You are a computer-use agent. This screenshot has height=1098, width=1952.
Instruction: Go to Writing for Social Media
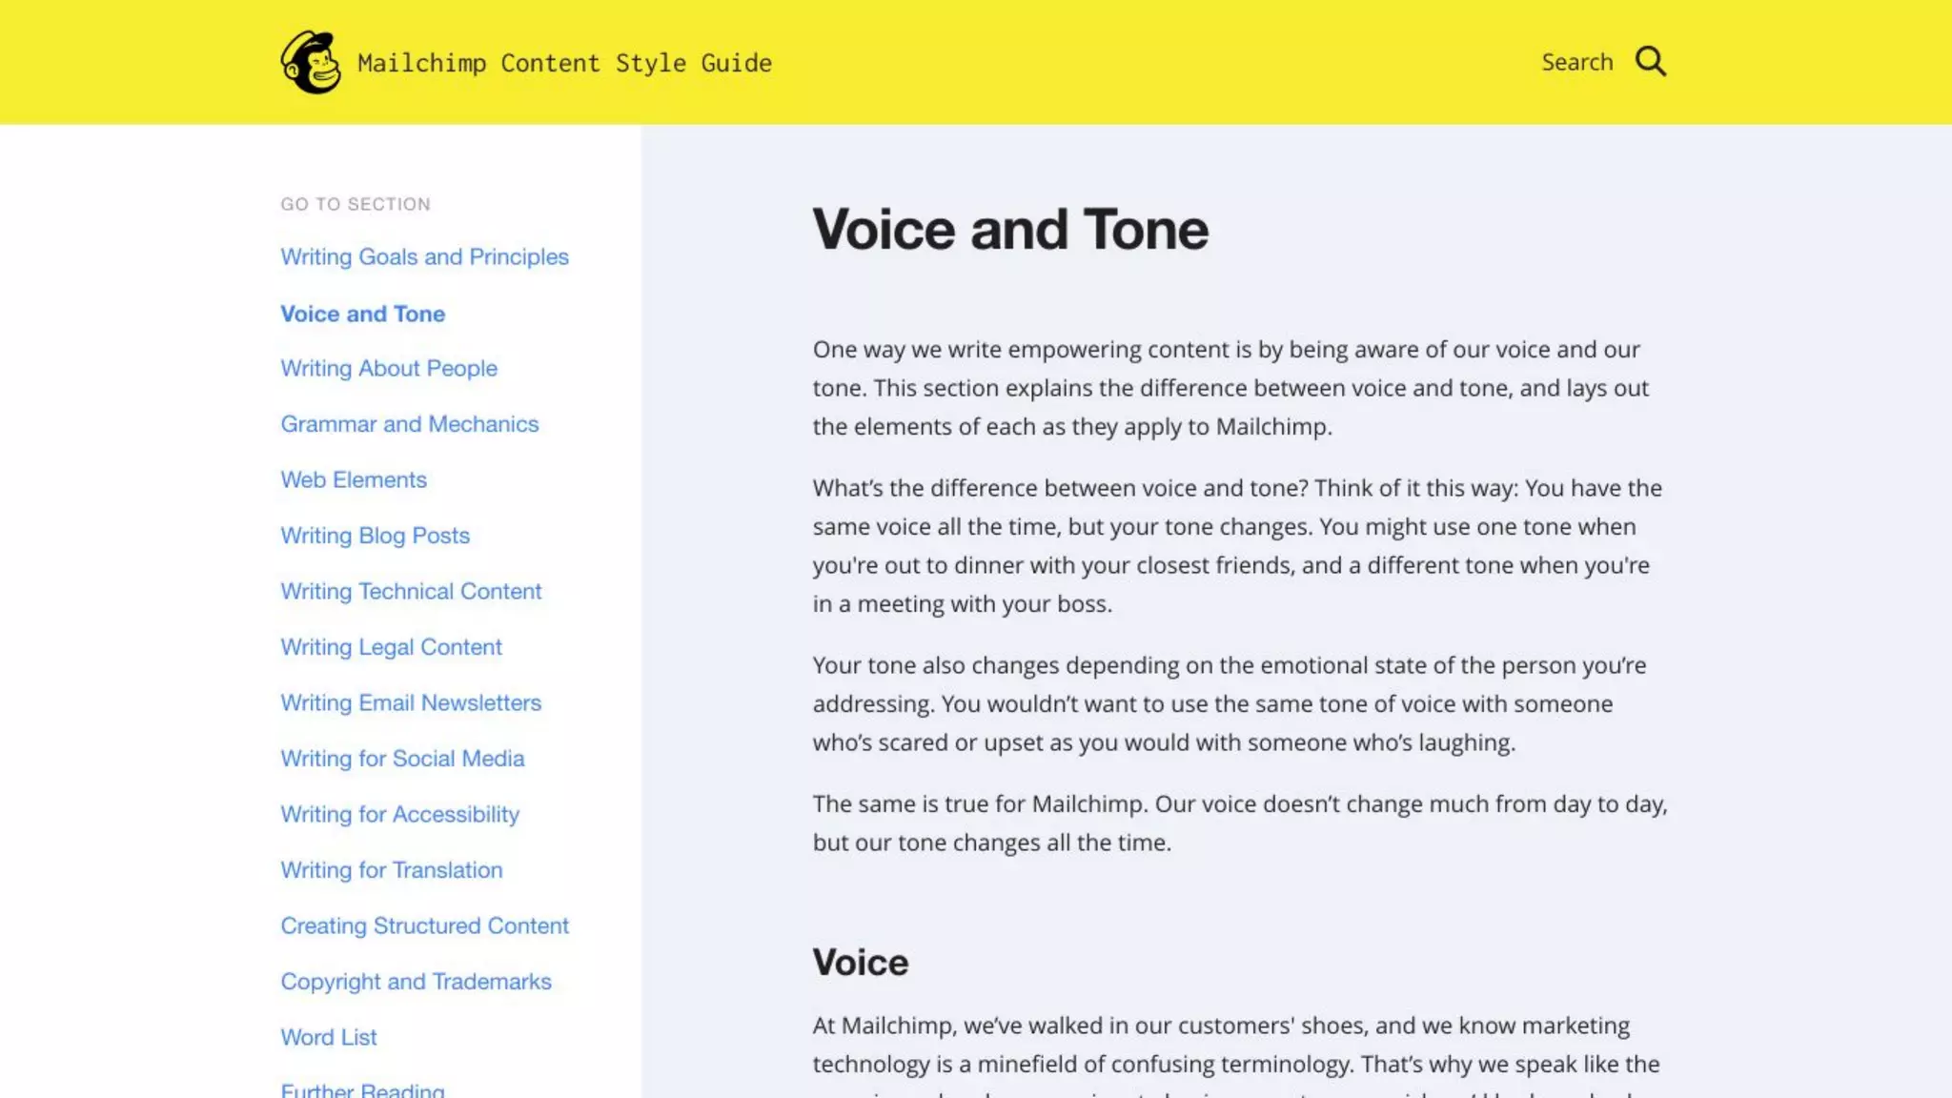402,759
